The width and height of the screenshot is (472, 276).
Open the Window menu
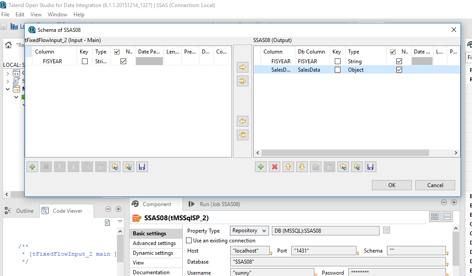[x=58, y=15]
